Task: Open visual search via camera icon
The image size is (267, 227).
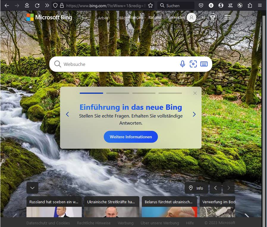Action: tap(193, 64)
